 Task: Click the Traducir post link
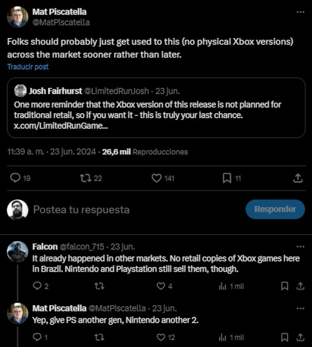(x=28, y=67)
